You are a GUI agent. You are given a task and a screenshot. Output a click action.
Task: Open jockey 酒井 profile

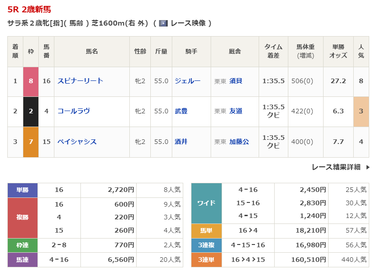(x=181, y=142)
